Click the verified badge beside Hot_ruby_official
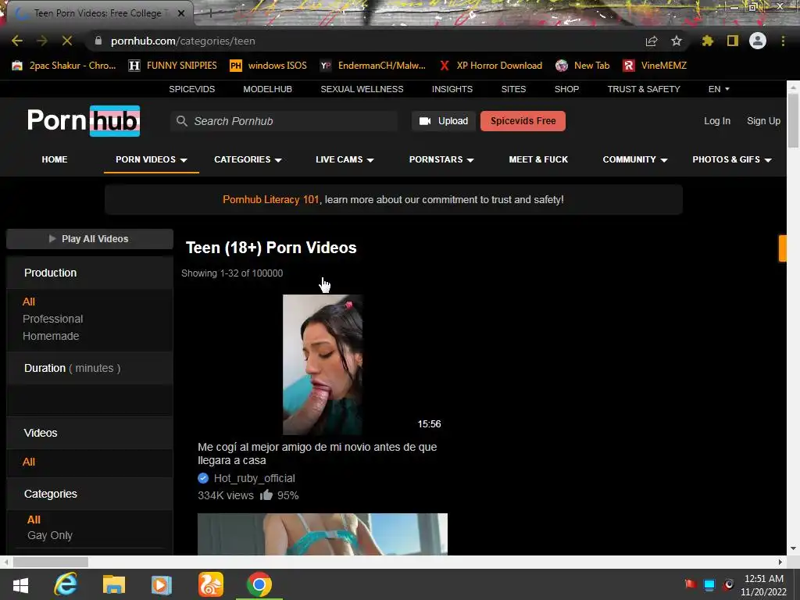The width and height of the screenshot is (800, 600). tap(203, 478)
